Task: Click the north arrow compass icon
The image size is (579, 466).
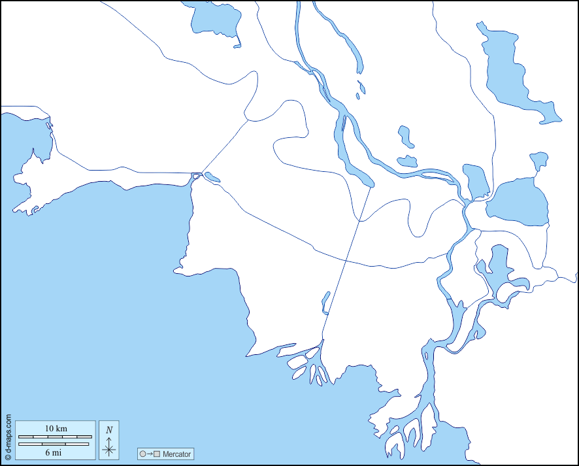Action: pyautogui.click(x=109, y=448)
